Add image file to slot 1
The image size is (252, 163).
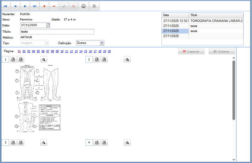tap(13, 60)
